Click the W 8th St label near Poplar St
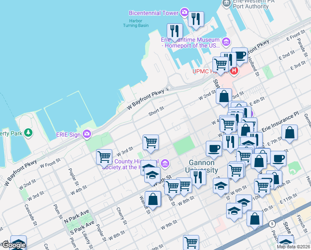Screen dimensions: 311x250 116,235
